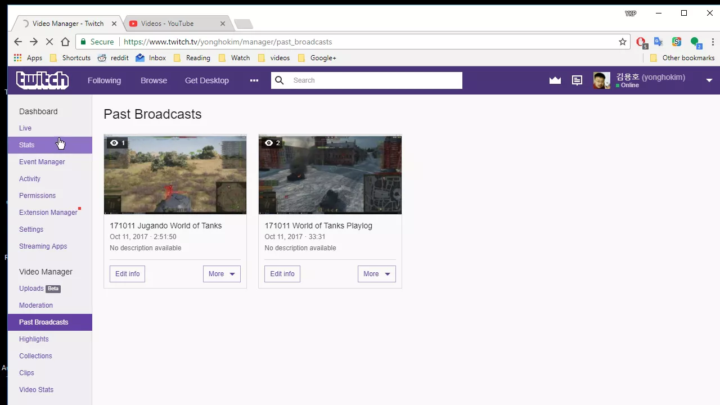
Task: Open the Other bookmarks folder
Action: (x=682, y=58)
